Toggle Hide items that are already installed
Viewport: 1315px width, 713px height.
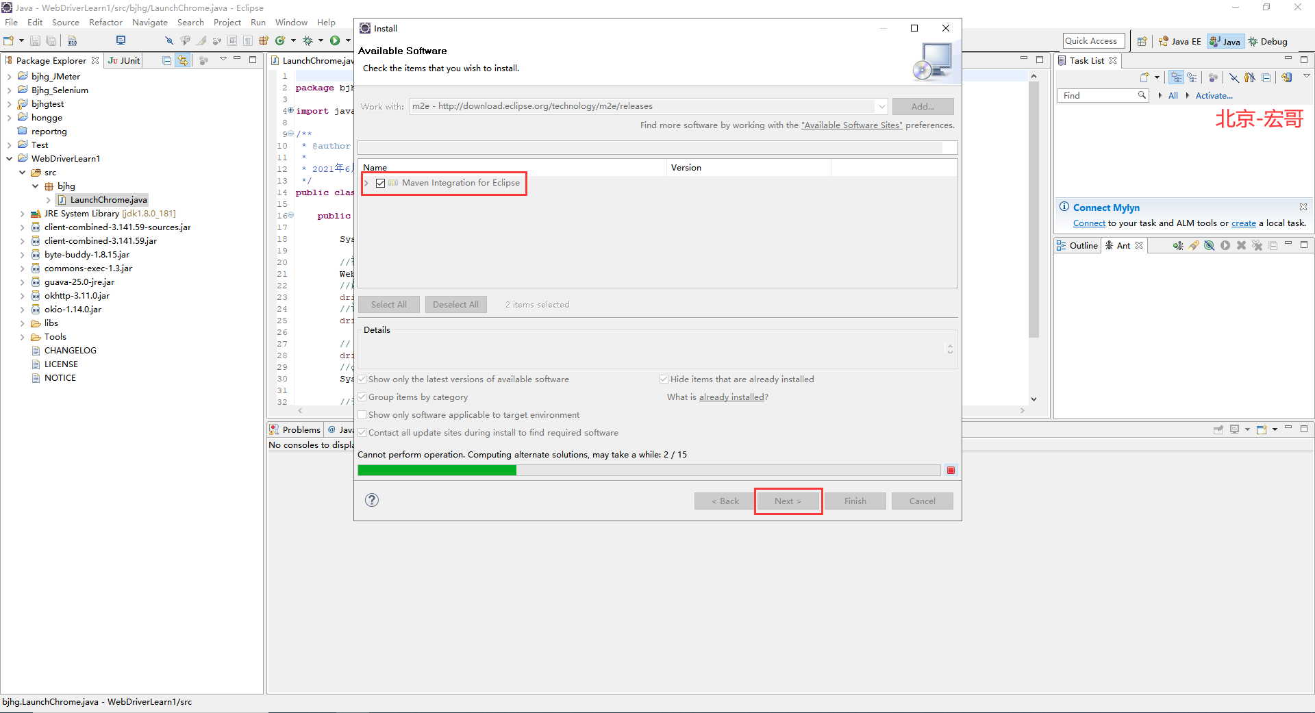point(664,379)
